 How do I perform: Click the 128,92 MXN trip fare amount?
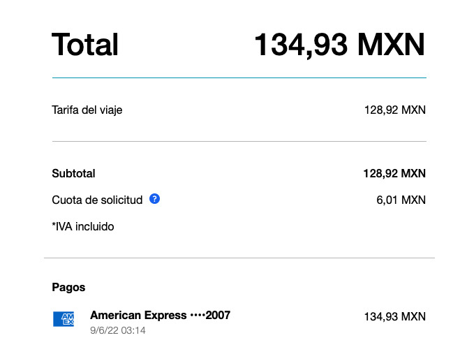(x=395, y=110)
